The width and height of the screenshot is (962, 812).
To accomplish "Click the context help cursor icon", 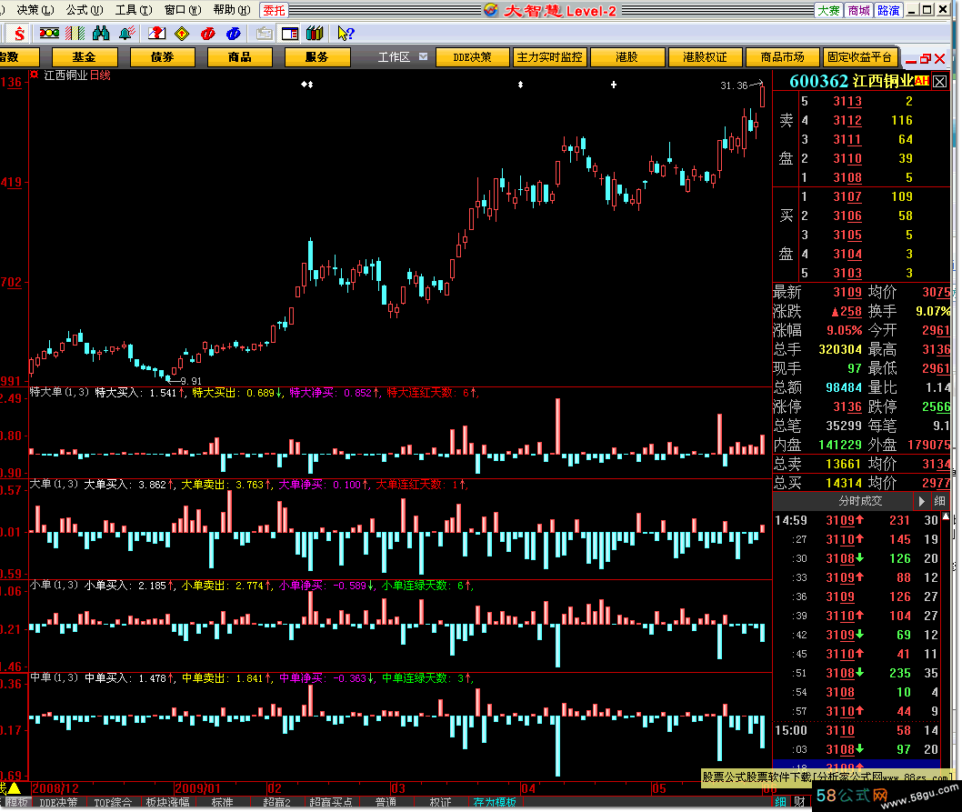I will coord(346,34).
